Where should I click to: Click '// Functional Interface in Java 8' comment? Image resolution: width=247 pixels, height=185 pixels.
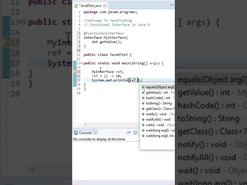click(x=117, y=25)
